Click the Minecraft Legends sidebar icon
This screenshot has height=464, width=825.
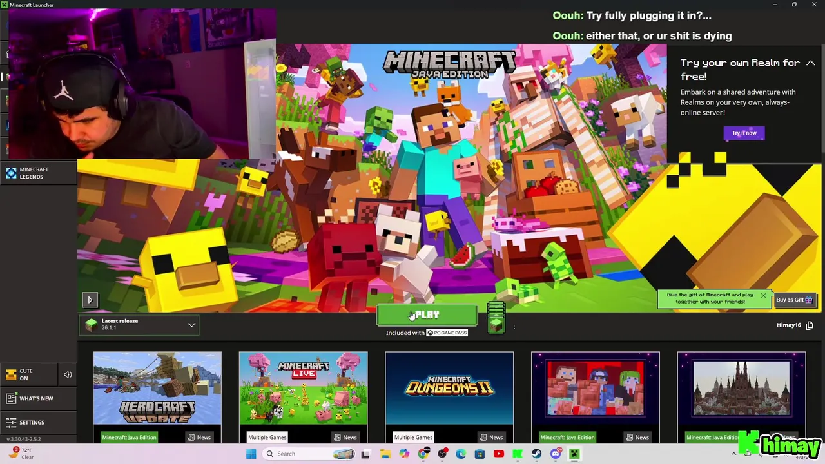coord(11,173)
